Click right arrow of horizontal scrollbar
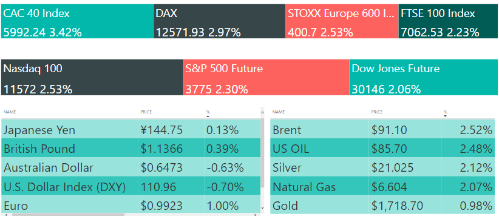Image resolution: width=499 pixels, height=219 pixels. [256, 215]
